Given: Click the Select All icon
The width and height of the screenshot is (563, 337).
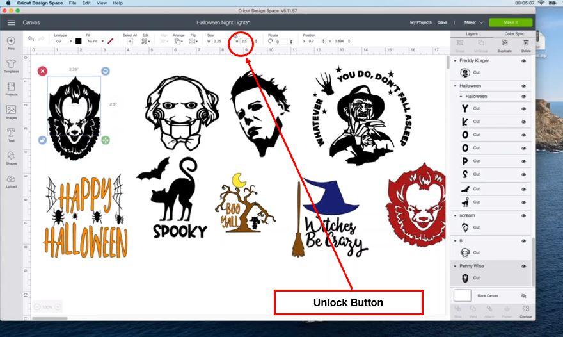Looking at the screenshot, I should [130, 42].
